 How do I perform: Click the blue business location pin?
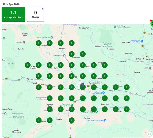[x=83, y=85]
